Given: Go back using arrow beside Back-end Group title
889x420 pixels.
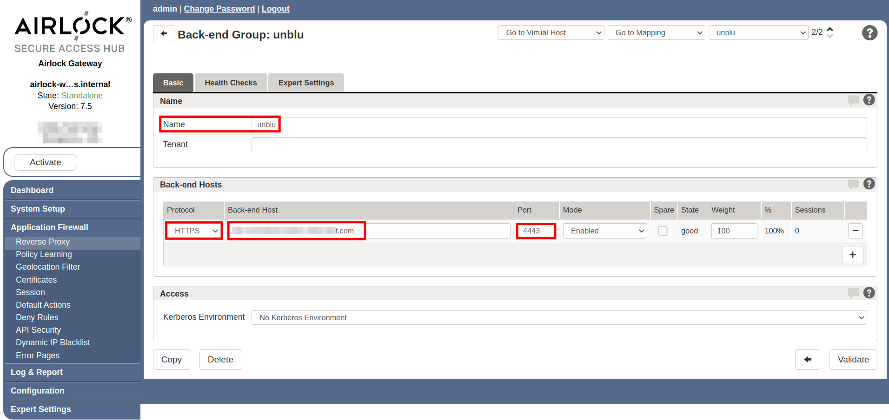Looking at the screenshot, I should tap(163, 33).
